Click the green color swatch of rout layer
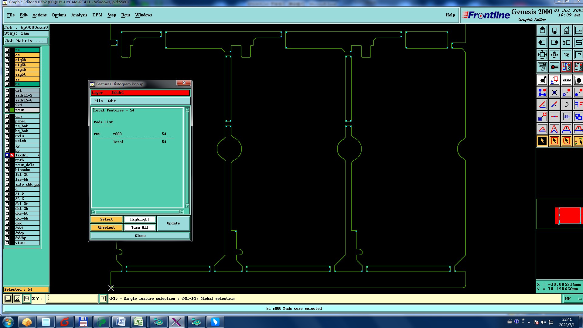The image size is (583, 328). point(12,110)
